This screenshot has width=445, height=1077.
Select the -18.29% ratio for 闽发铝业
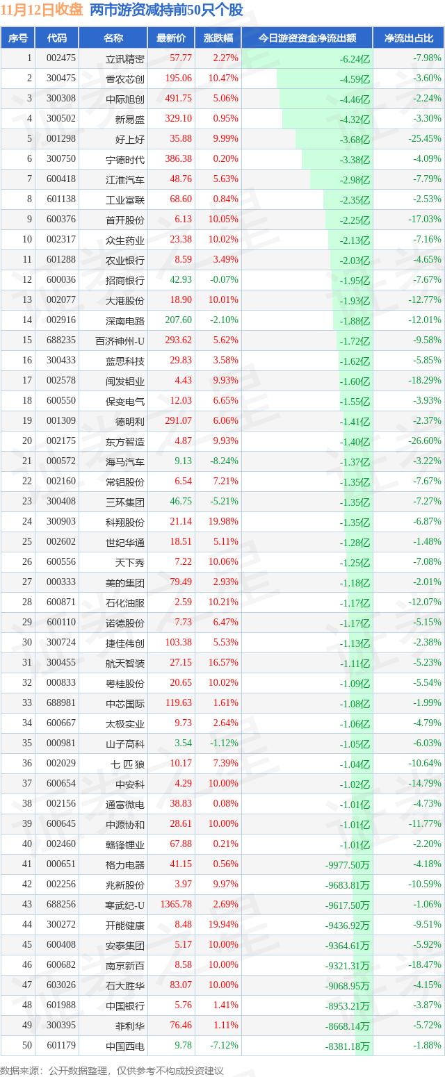click(x=426, y=380)
